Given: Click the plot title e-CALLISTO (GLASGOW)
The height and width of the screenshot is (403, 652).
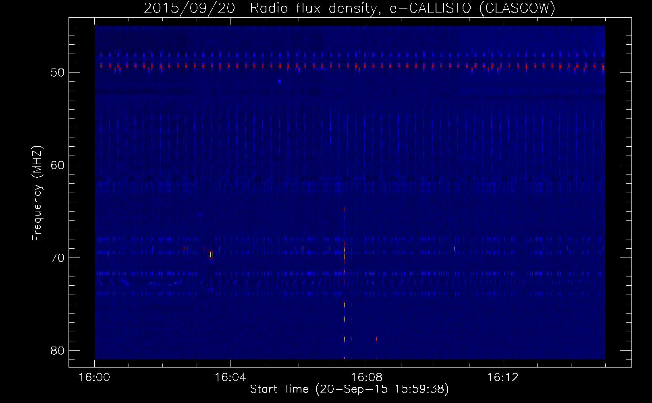Looking at the screenshot, I should (472, 8).
